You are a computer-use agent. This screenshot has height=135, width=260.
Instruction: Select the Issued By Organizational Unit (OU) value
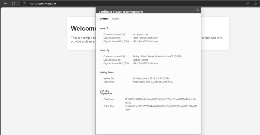[x=145, y=63]
